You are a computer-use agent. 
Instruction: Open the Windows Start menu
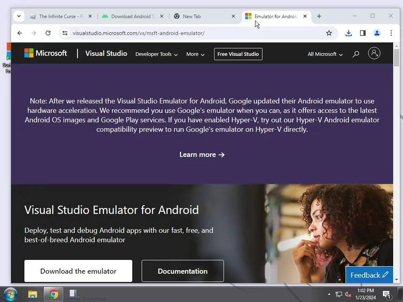[10, 294]
